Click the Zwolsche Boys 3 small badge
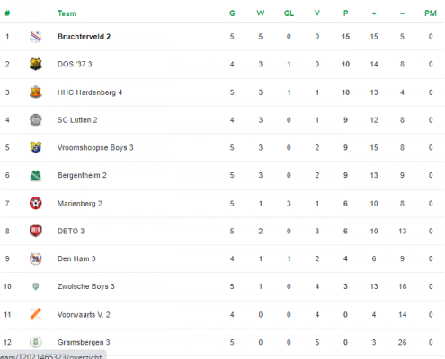Viewport: 445px width, 359px height. pyautogui.click(x=36, y=286)
